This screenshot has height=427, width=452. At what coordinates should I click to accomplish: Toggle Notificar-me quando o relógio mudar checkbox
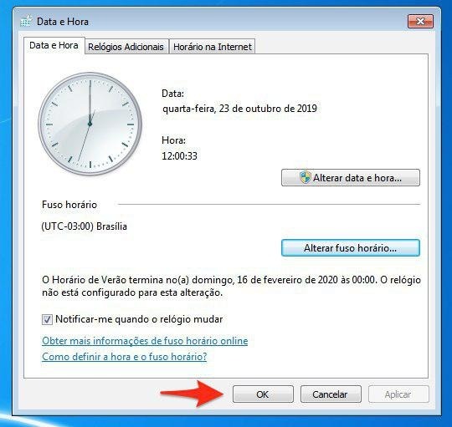47,319
